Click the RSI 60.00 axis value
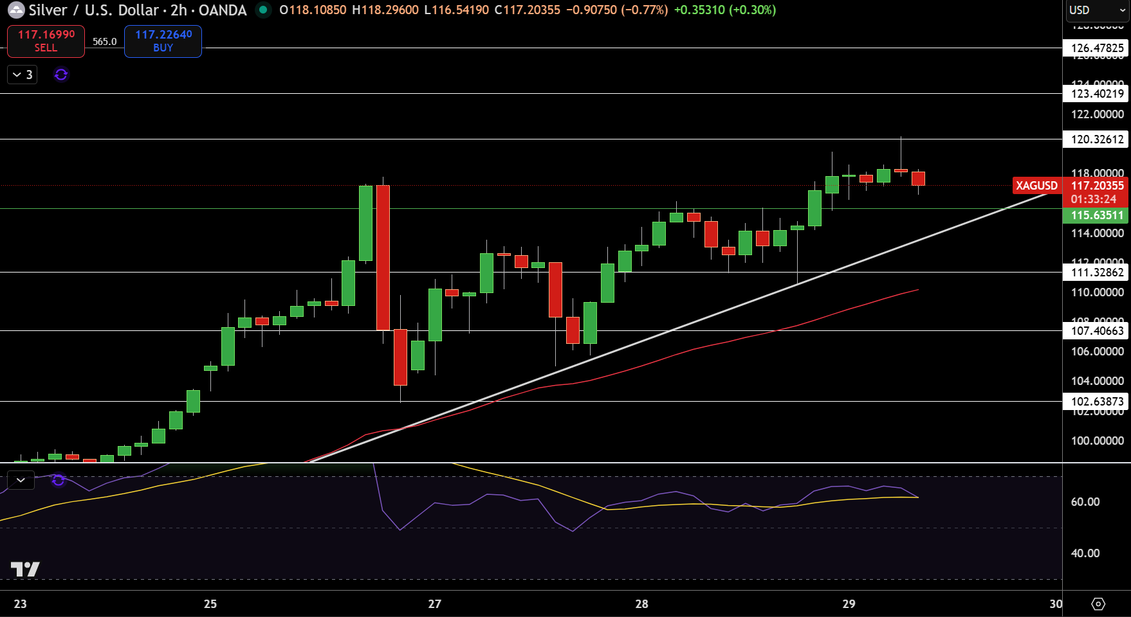This screenshot has height=617, width=1131. point(1085,502)
